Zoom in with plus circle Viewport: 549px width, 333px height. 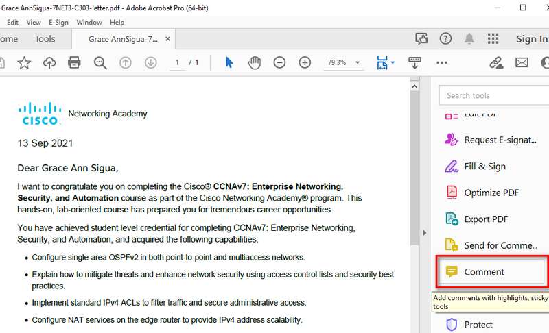point(305,62)
